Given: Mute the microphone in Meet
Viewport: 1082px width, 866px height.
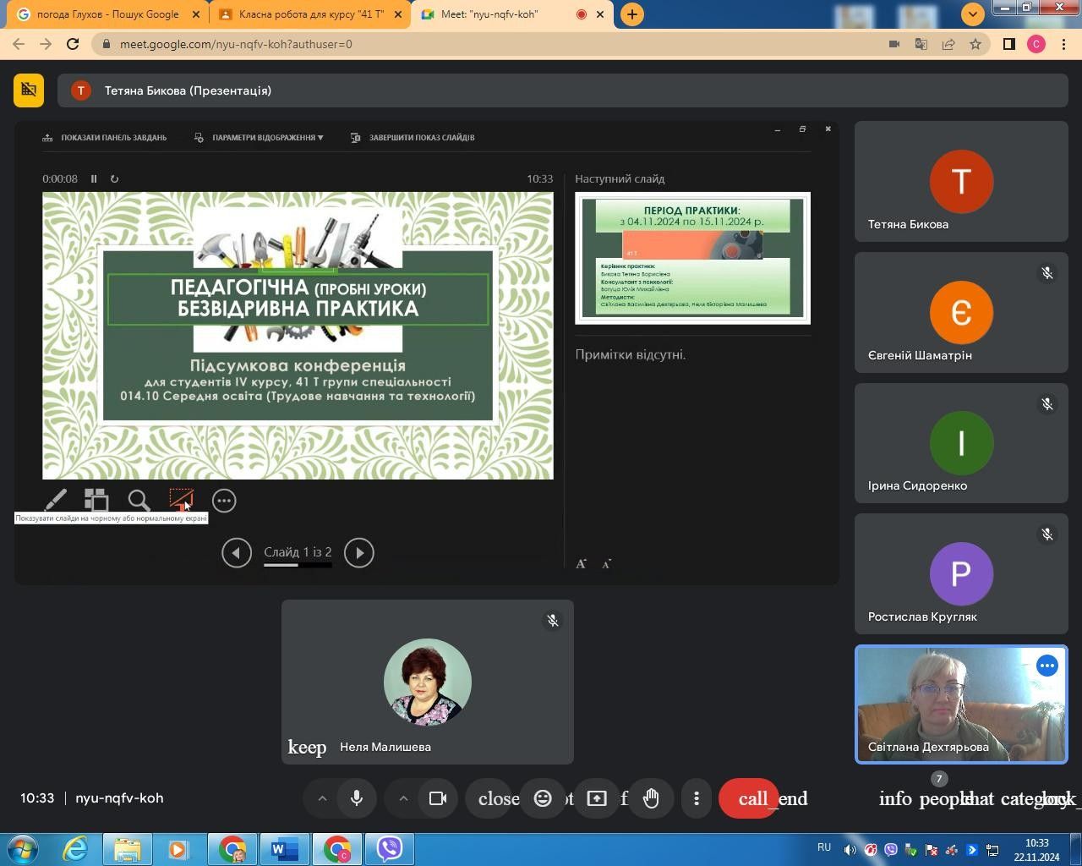Looking at the screenshot, I should pyautogui.click(x=357, y=798).
